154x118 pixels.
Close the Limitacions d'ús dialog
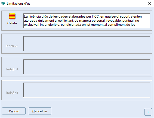point(150,4)
